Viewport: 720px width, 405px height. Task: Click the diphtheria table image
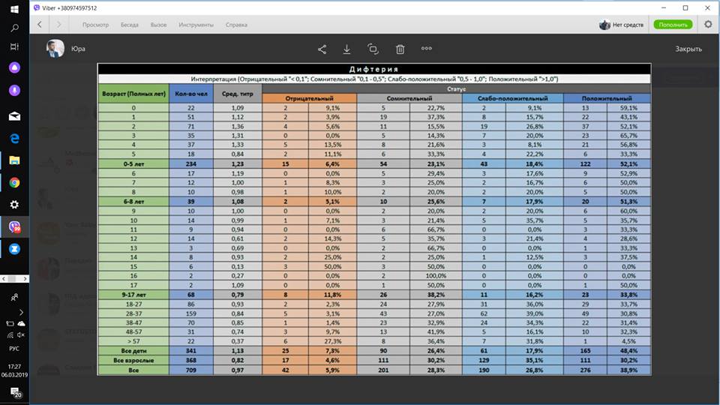[x=373, y=220]
